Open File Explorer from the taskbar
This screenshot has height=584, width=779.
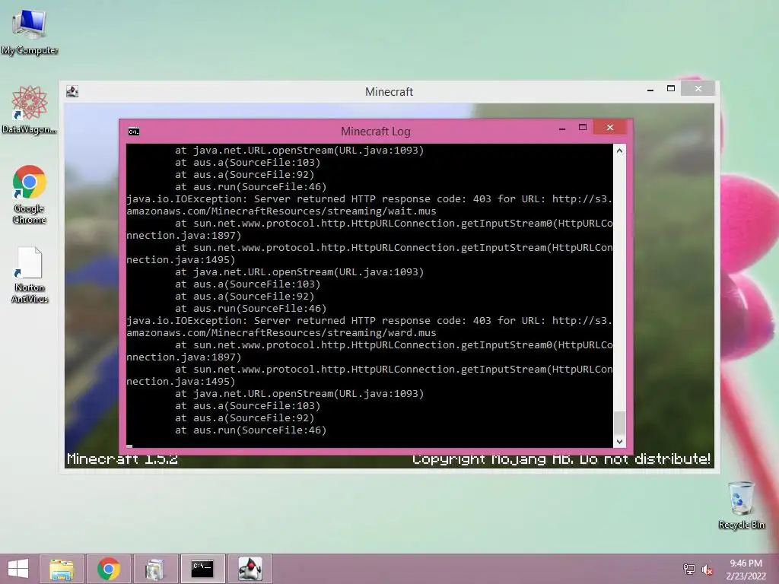pos(62,569)
